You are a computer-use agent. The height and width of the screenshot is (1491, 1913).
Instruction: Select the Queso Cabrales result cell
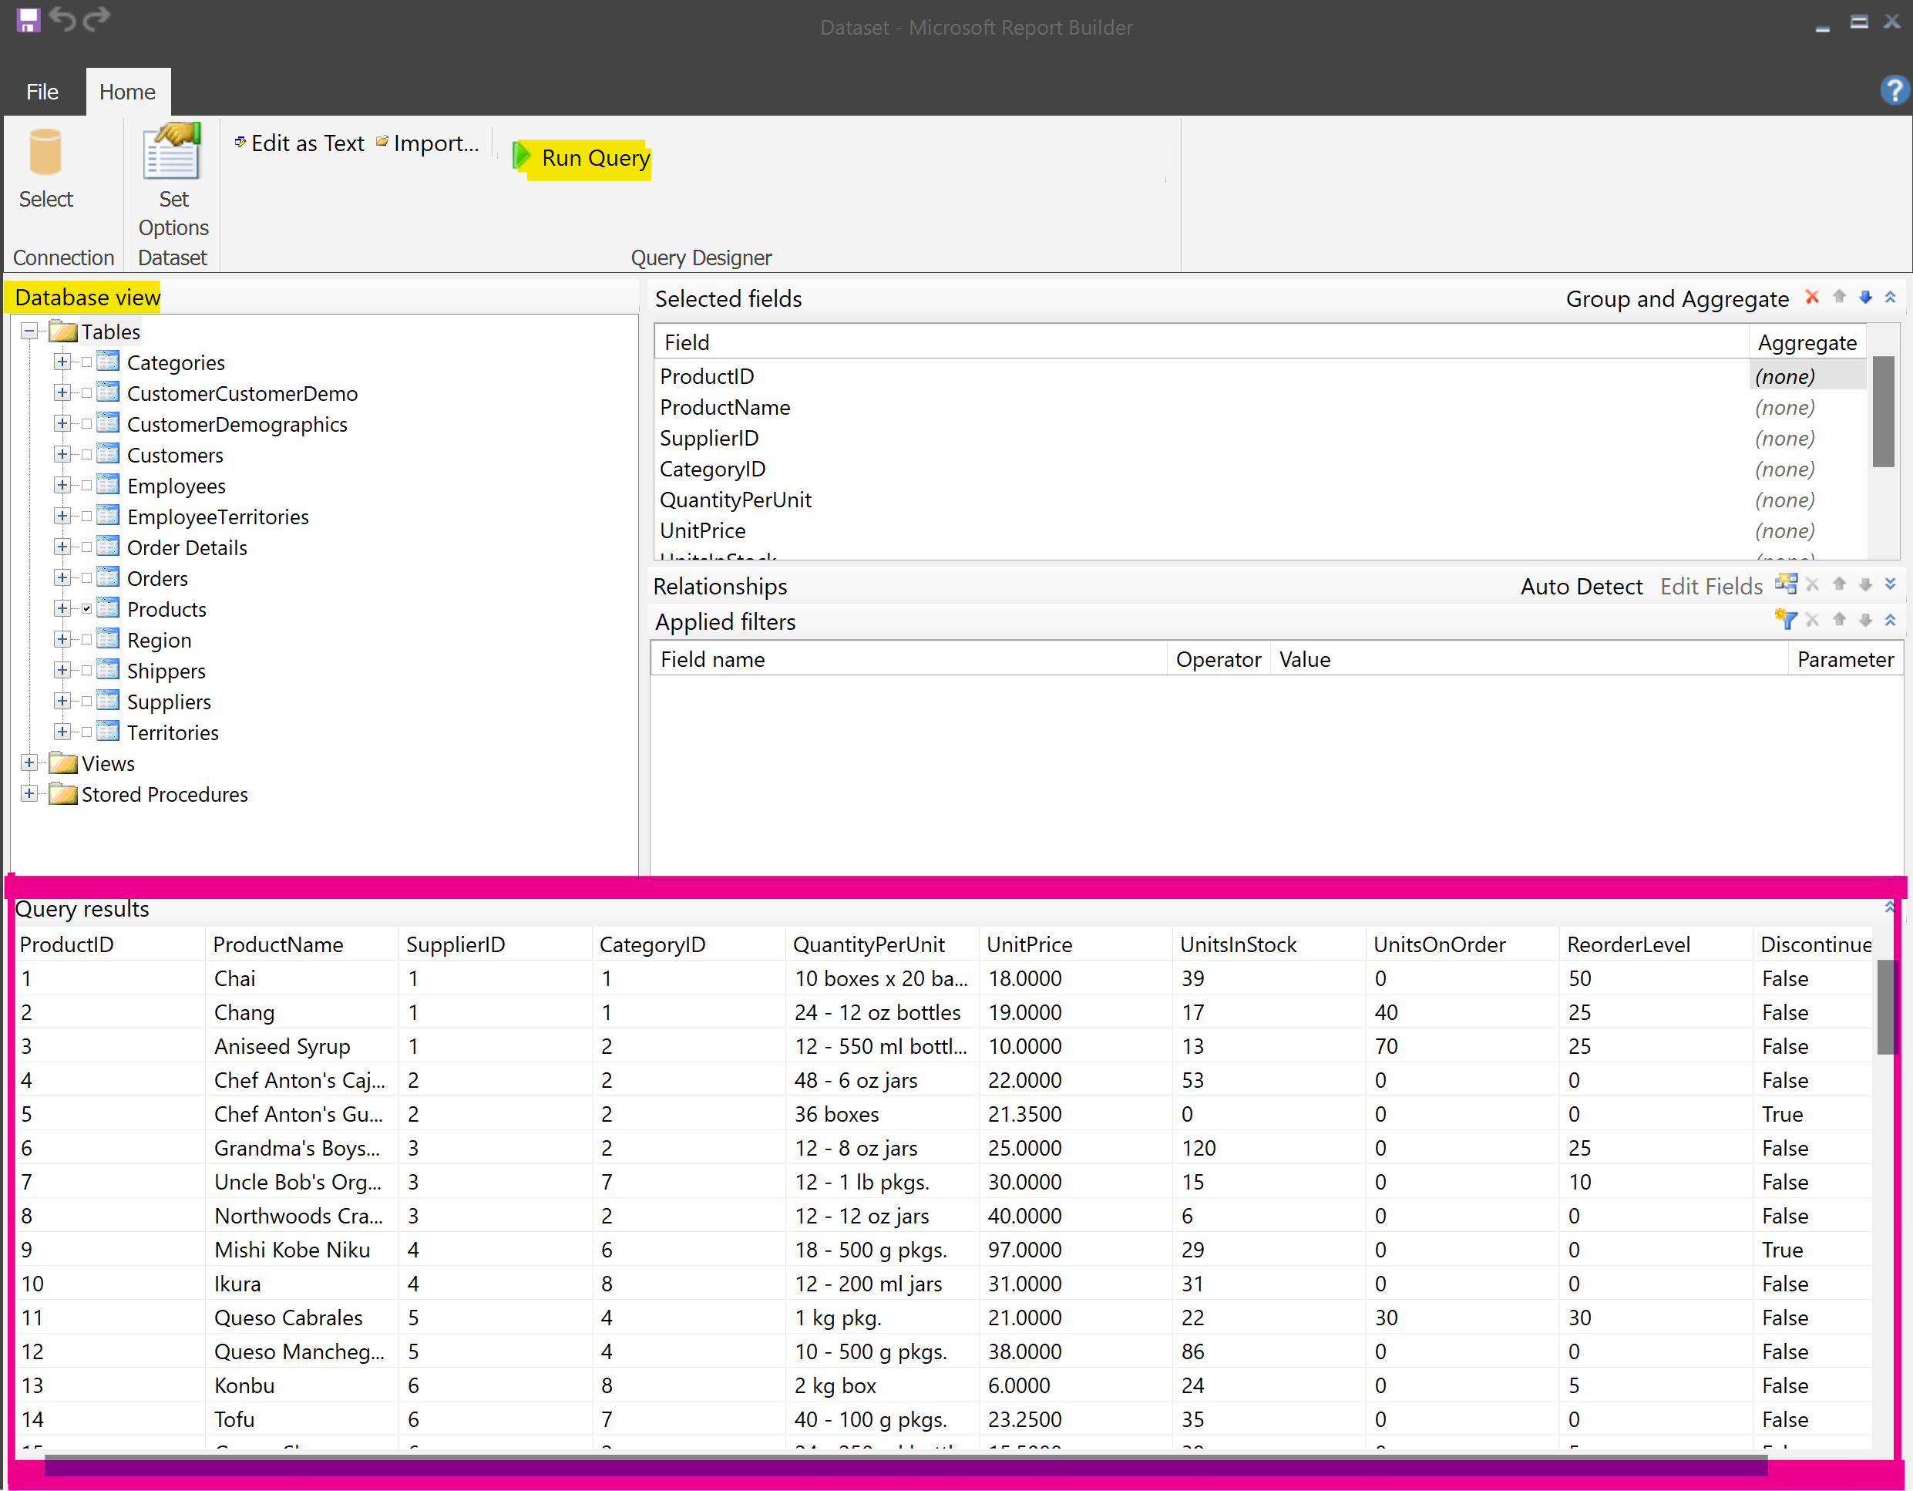click(x=301, y=1318)
